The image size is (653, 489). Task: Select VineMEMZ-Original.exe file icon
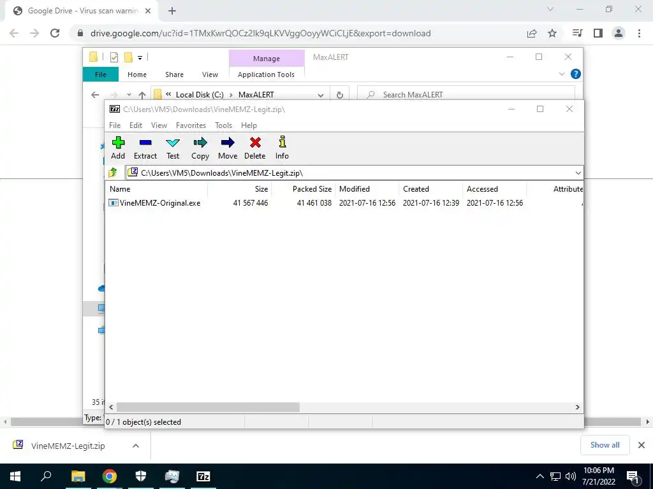[x=113, y=203]
